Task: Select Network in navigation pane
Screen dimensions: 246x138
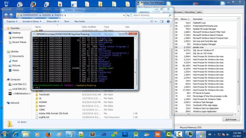Action: (x=15, y=103)
